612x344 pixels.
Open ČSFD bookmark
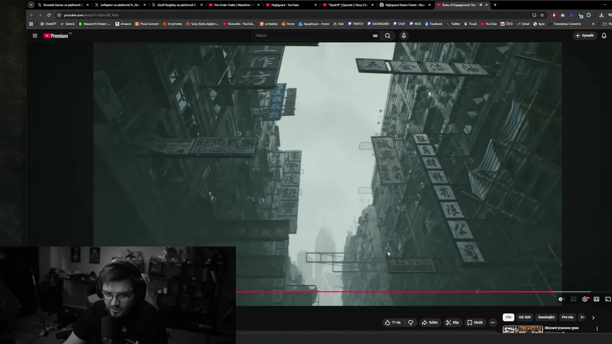(507, 24)
